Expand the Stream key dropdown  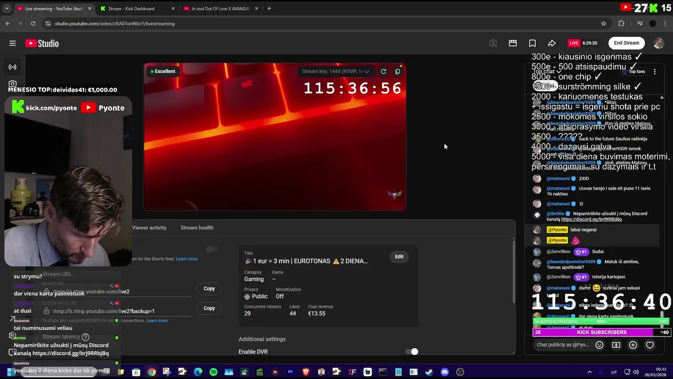coord(336,72)
